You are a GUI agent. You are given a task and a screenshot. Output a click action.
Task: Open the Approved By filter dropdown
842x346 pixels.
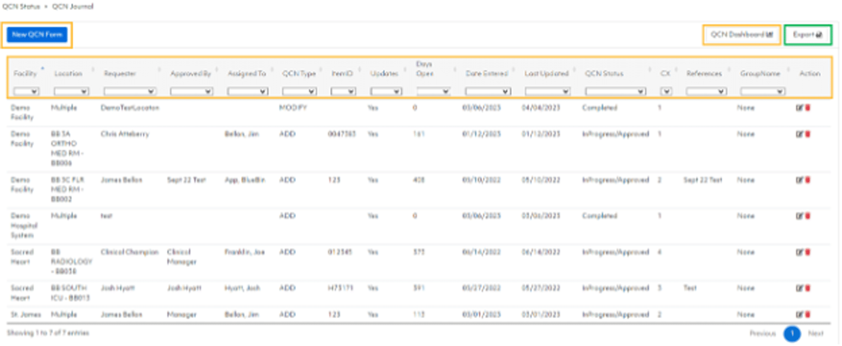tap(191, 91)
